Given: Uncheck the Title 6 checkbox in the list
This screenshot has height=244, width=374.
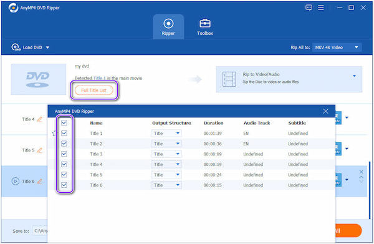Looking at the screenshot, I should pos(64,185).
